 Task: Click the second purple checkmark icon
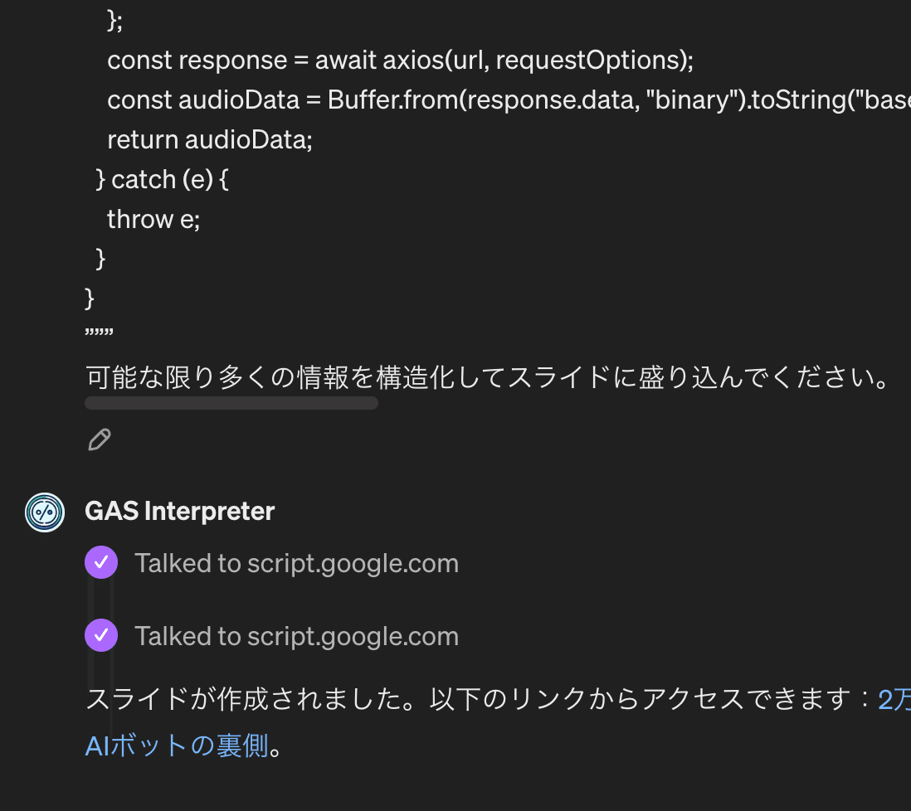101,636
